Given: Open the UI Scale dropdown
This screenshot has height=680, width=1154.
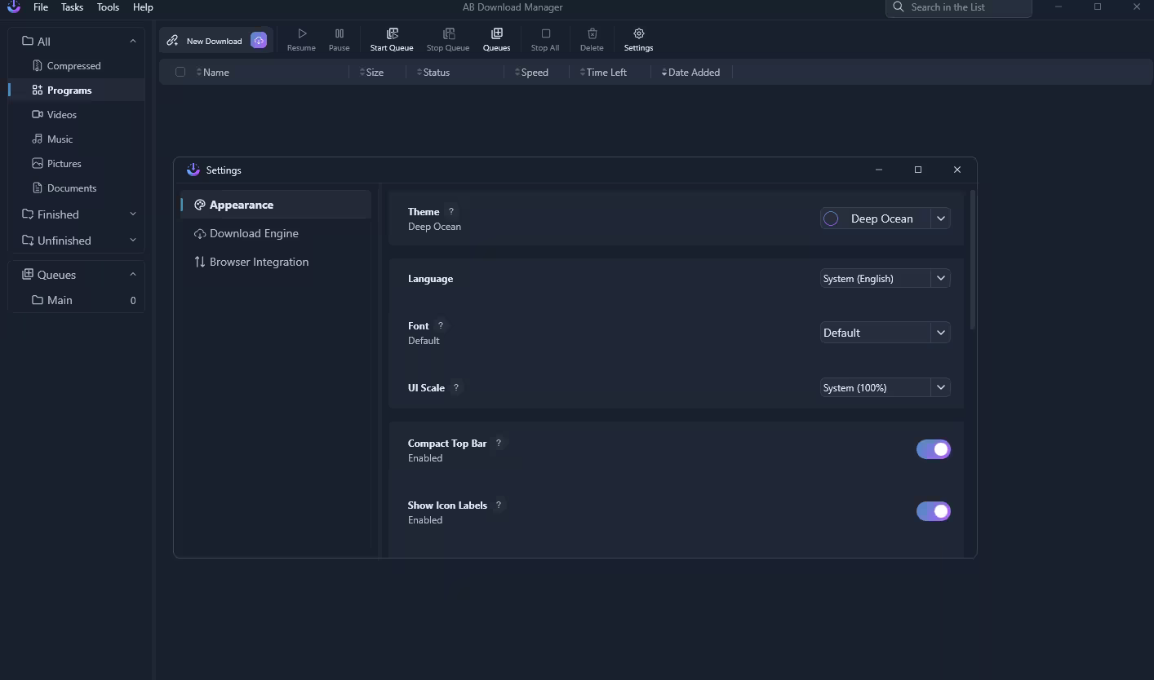Looking at the screenshot, I should (x=885, y=387).
